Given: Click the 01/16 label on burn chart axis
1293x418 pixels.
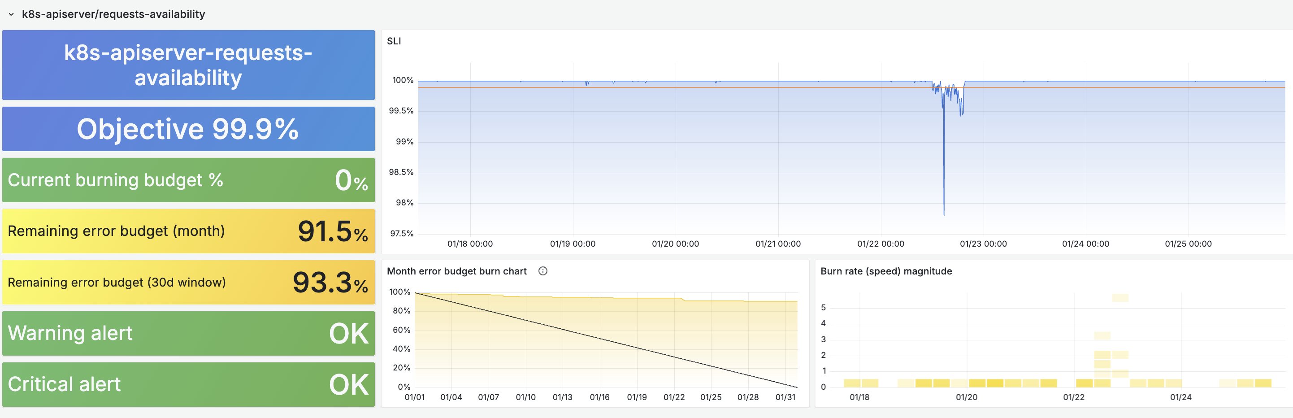Looking at the screenshot, I should (x=599, y=397).
